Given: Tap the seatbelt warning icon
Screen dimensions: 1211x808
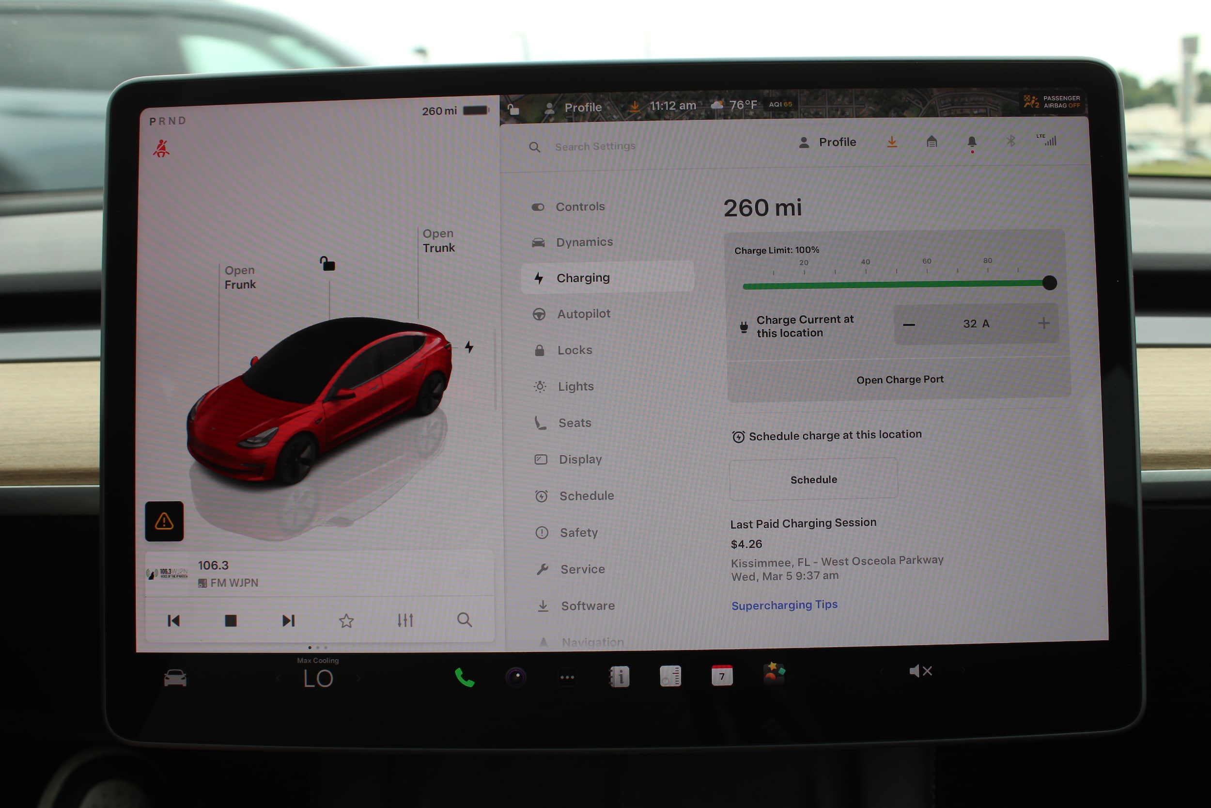Looking at the screenshot, I should 161,149.
